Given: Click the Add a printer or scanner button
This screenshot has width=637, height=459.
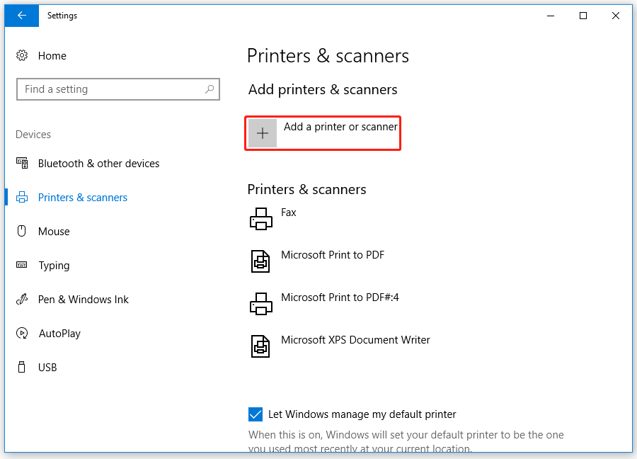Looking at the screenshot, I should [323, 132].
